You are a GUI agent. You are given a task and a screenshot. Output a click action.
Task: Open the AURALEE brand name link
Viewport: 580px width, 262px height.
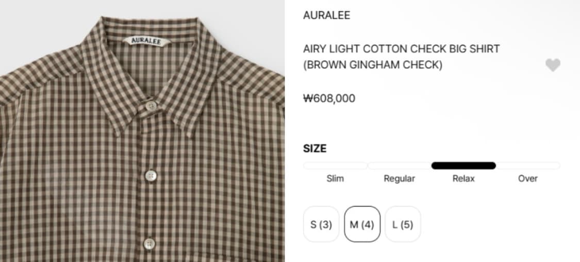327,15
